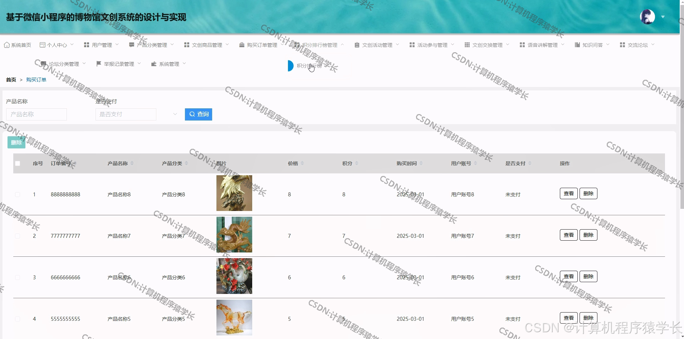Expand the 文创交换管理 menu chevron
Image resolution: width=684 pixels, height=339 pixels.
pos(508,45)
